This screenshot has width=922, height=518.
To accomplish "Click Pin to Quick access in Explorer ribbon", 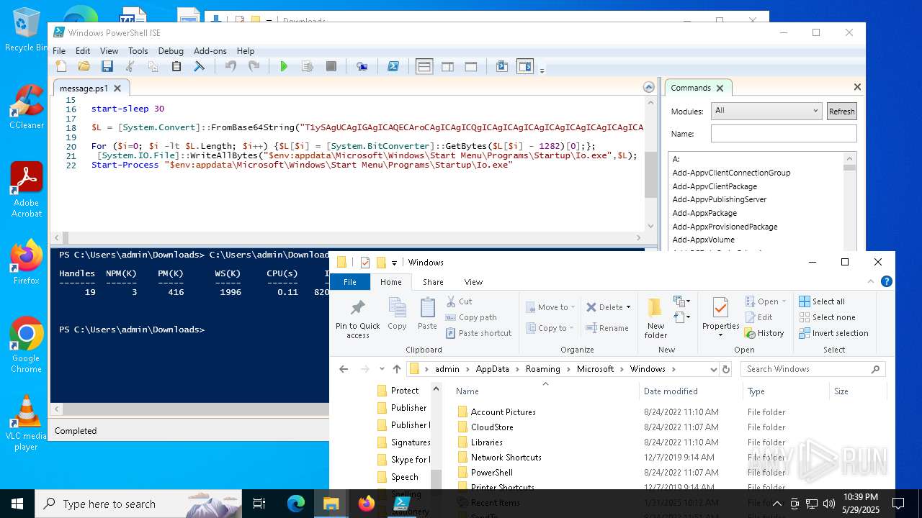I will coord(358,319).
